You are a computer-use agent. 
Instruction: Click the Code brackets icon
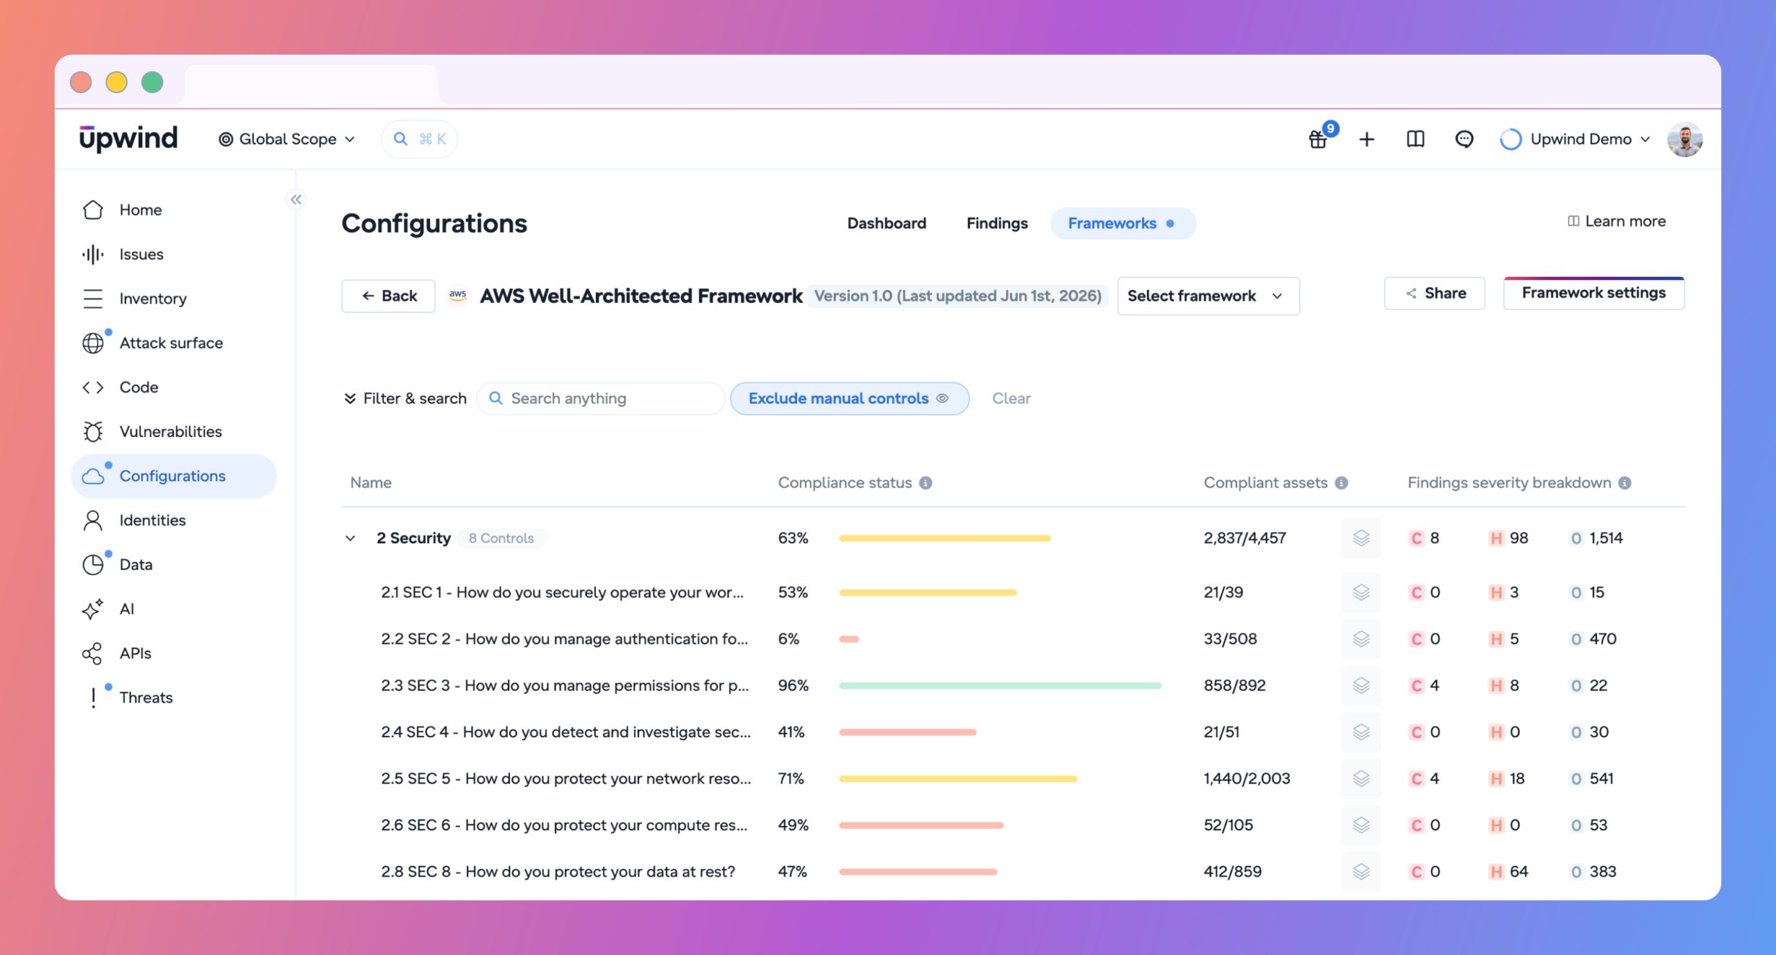pyautogui.click(x=93, y=387)
